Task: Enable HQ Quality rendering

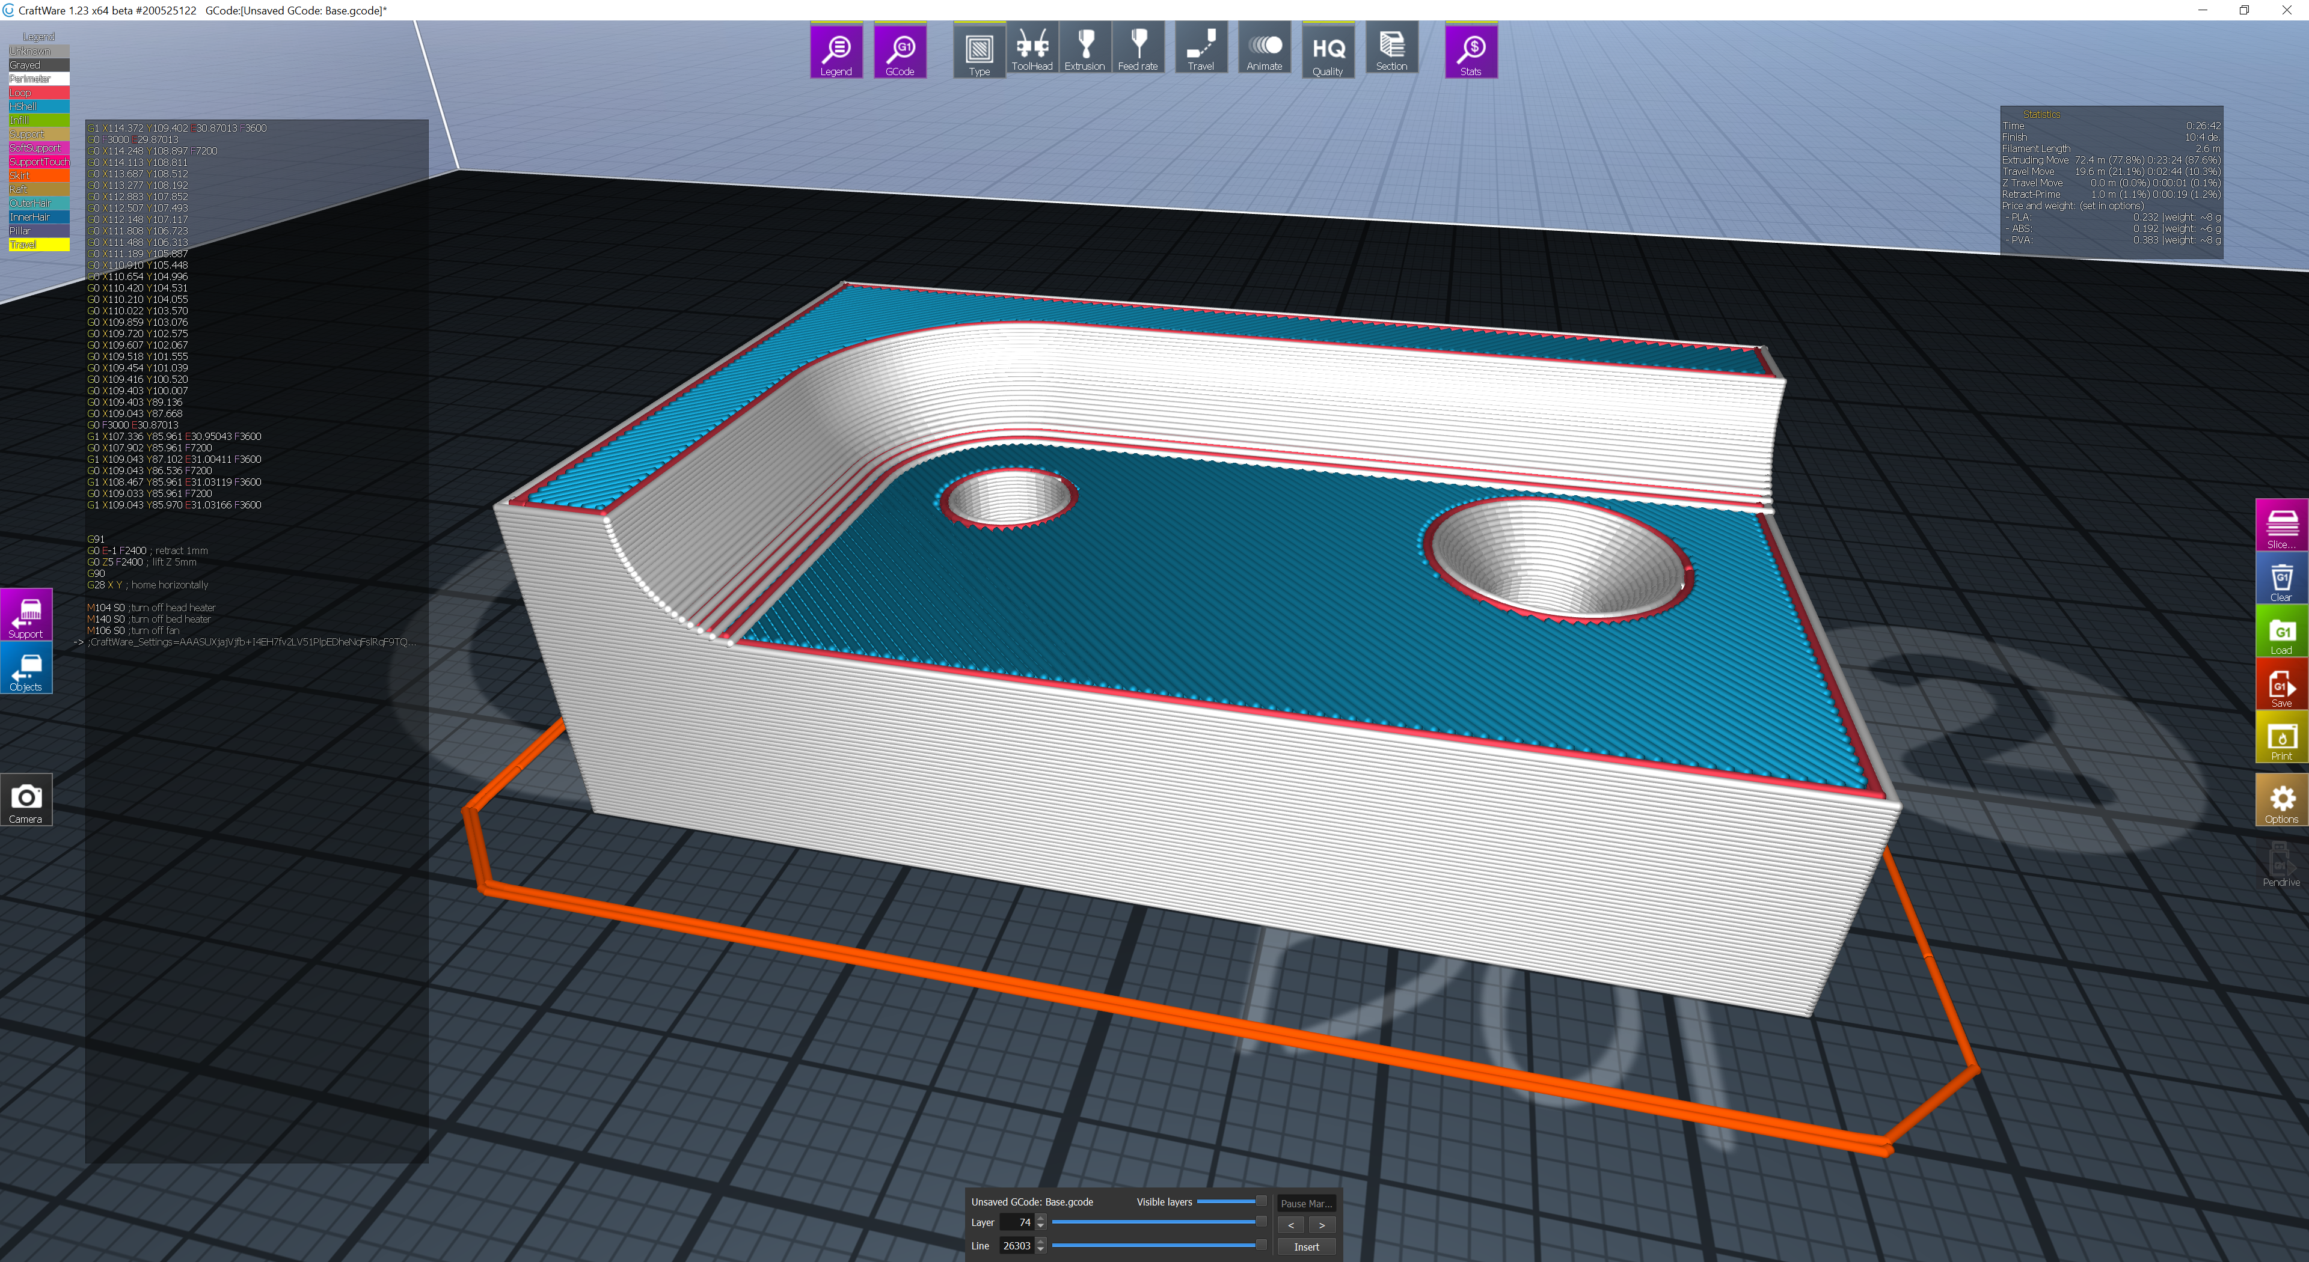Action: coord(1328,51)
